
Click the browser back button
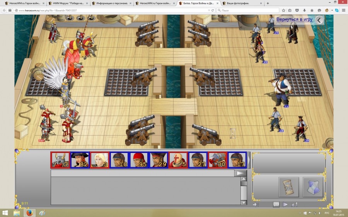pos(4,10)
